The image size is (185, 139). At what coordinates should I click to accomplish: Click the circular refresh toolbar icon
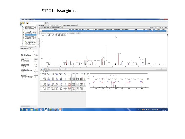tap(45, 23)
